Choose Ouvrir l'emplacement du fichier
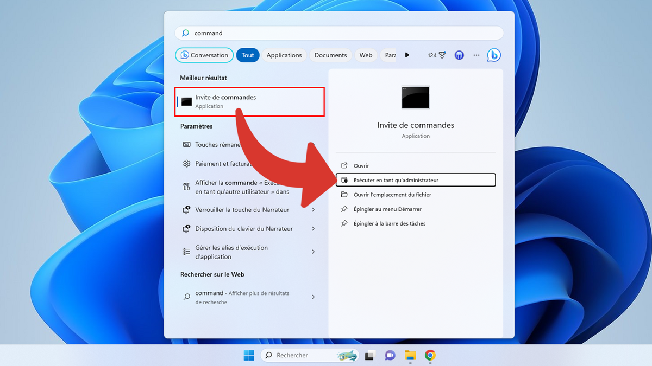 (416, 195)
